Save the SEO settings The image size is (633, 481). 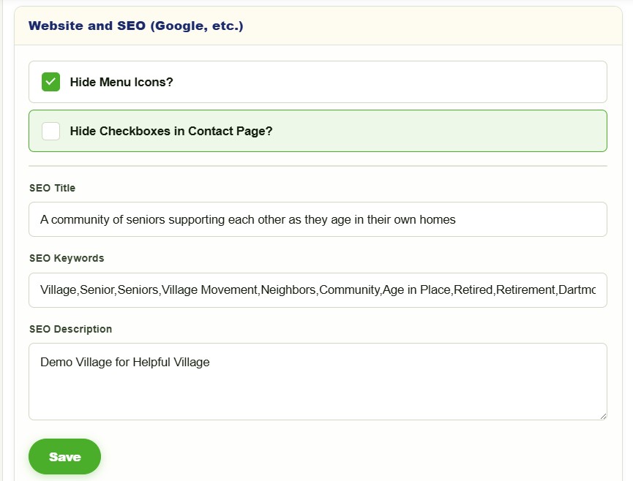(x=64, y=456)
